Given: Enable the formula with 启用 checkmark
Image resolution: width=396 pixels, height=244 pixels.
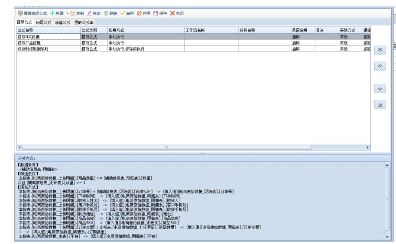Looking at the screenshot, I should pos(127,13).
